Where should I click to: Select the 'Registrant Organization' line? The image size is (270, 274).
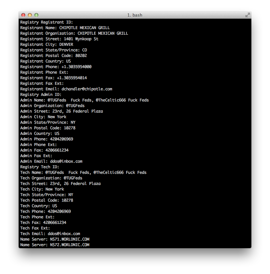(74, 33)
